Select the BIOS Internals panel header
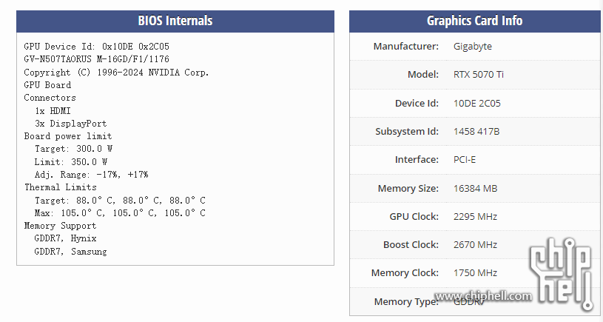 click(x=175, y=21)
